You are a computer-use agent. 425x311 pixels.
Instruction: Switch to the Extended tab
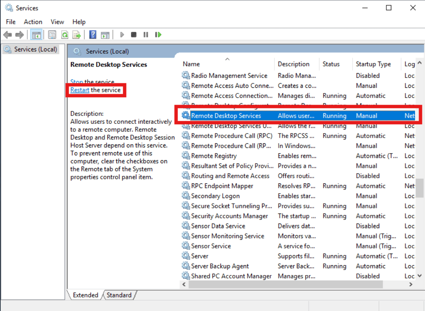pos(85,295)
